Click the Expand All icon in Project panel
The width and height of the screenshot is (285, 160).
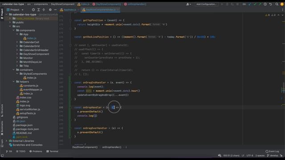coord(39,10)
